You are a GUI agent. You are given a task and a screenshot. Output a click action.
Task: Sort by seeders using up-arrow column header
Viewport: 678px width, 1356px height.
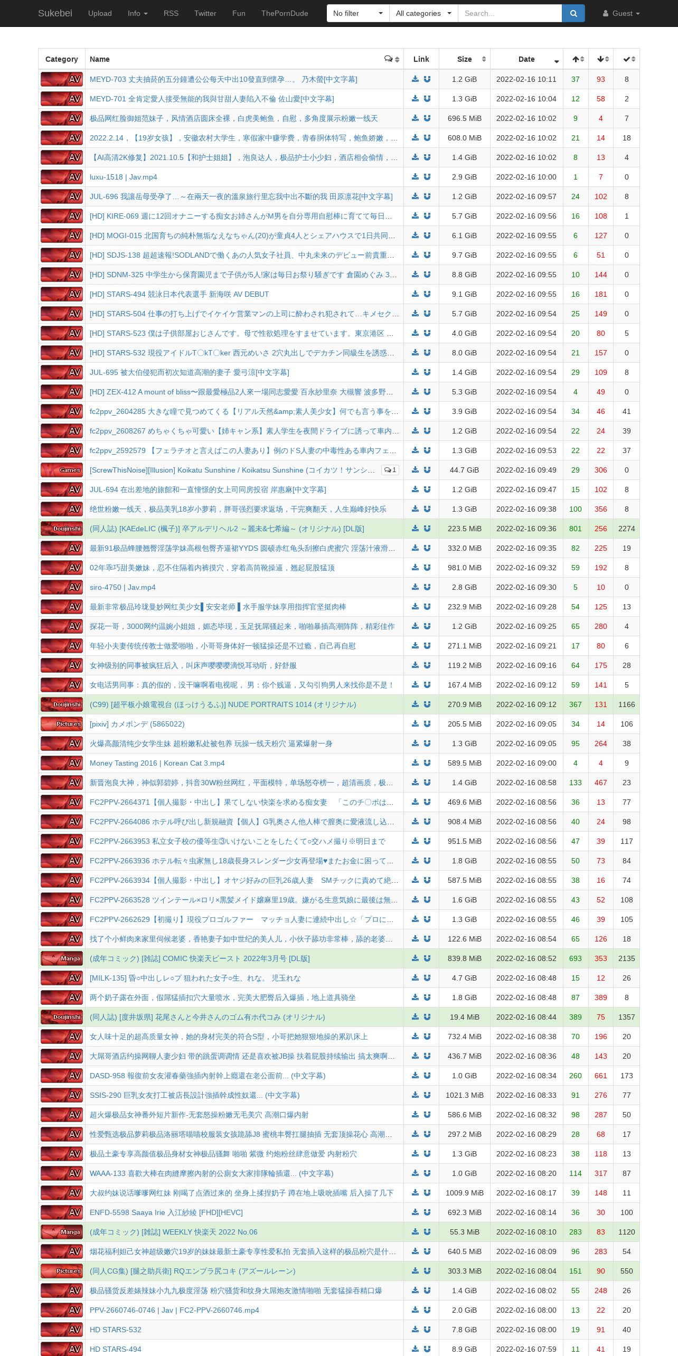(x=576, y=59)
